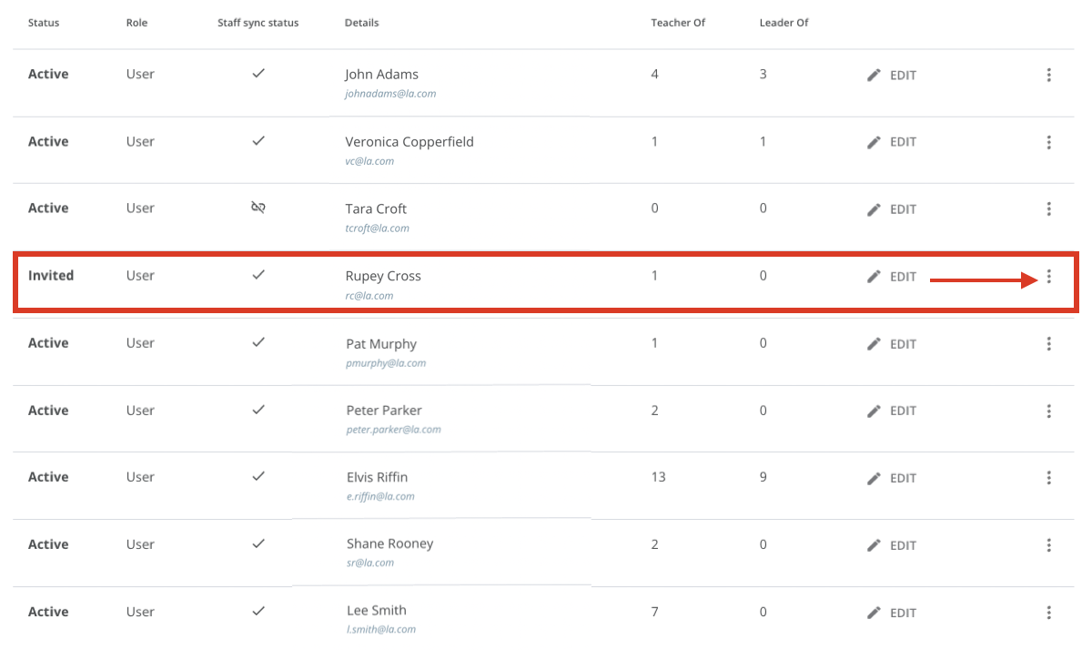Click the sync checkmark in Lee Smith's row
The image size is (1092, 650).
[258, 610]
